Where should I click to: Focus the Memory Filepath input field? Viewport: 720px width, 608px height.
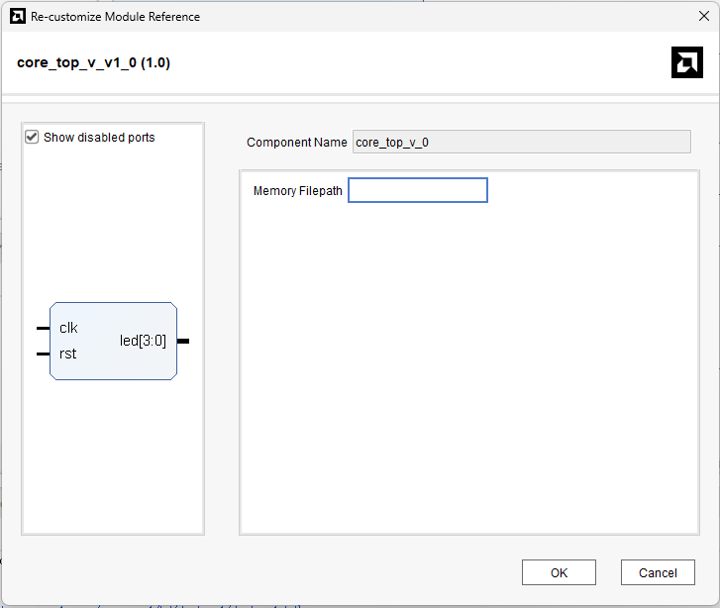point(418,190)
